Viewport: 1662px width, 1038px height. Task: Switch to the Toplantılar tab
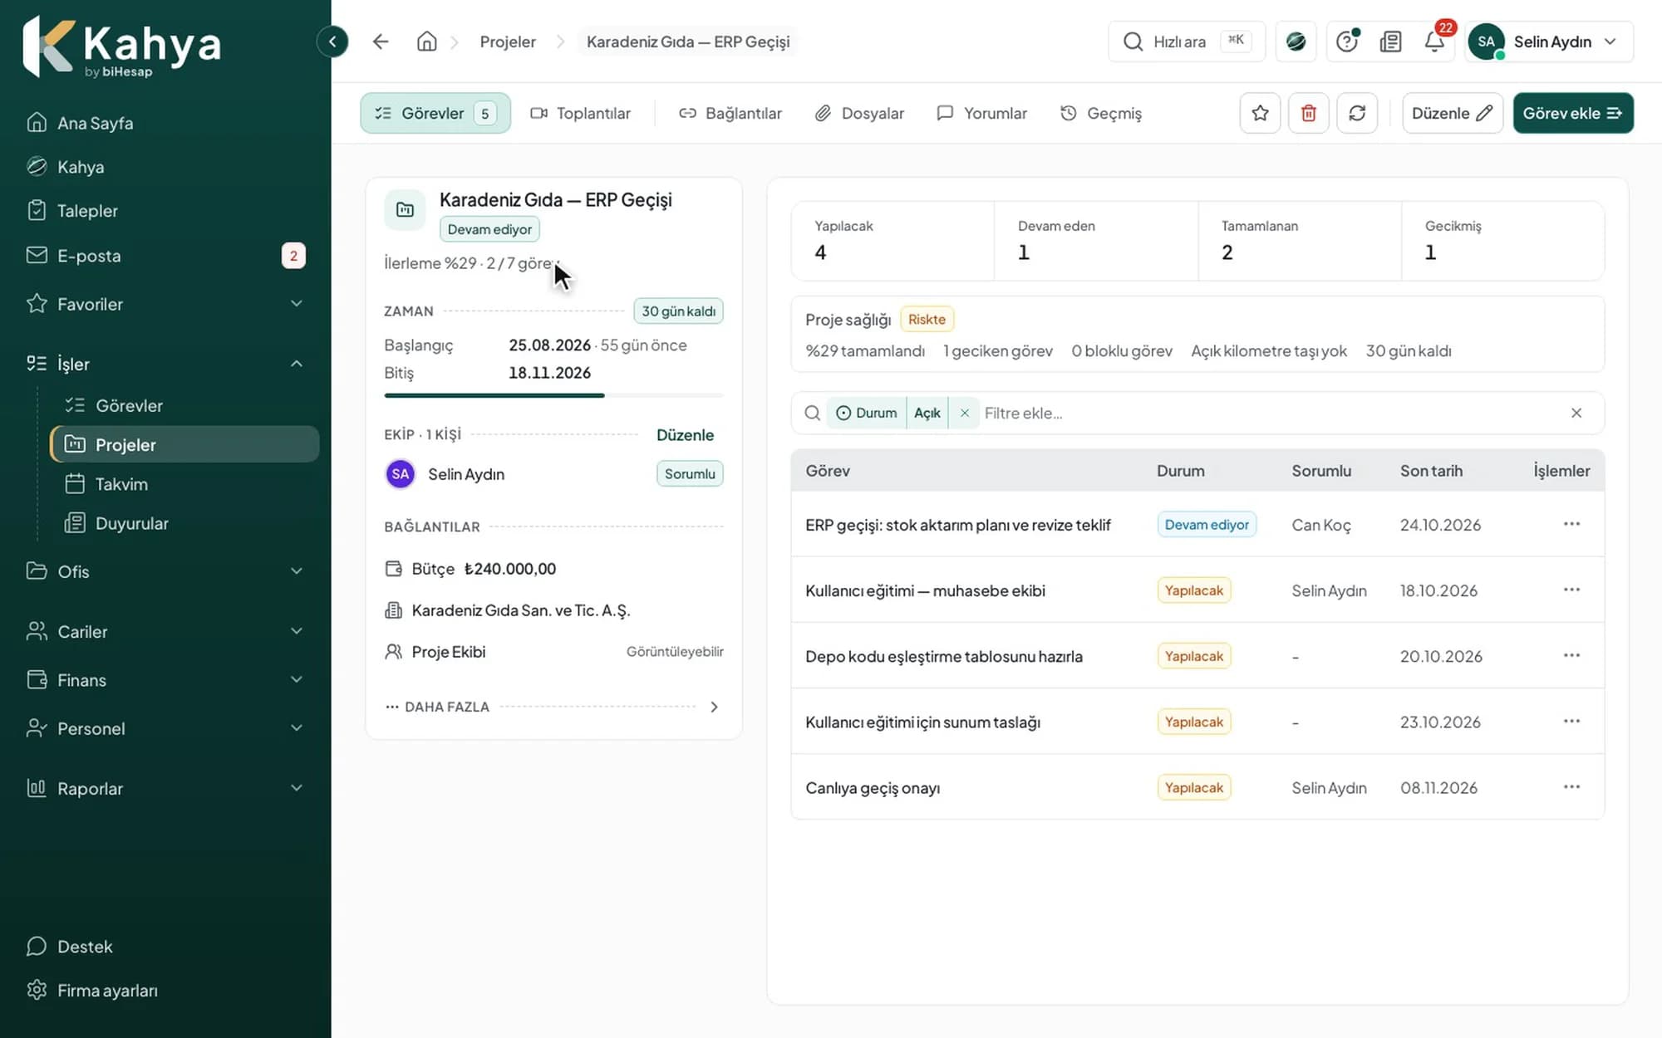point(581,113)
